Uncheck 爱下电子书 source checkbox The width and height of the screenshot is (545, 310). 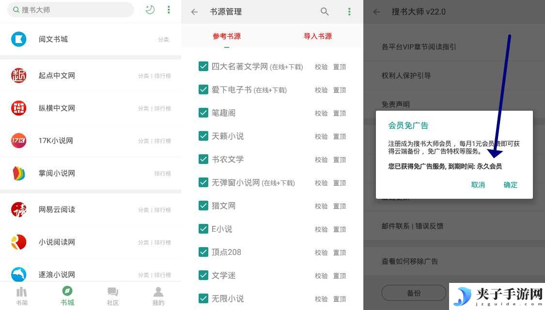click(x=203, y=89)
